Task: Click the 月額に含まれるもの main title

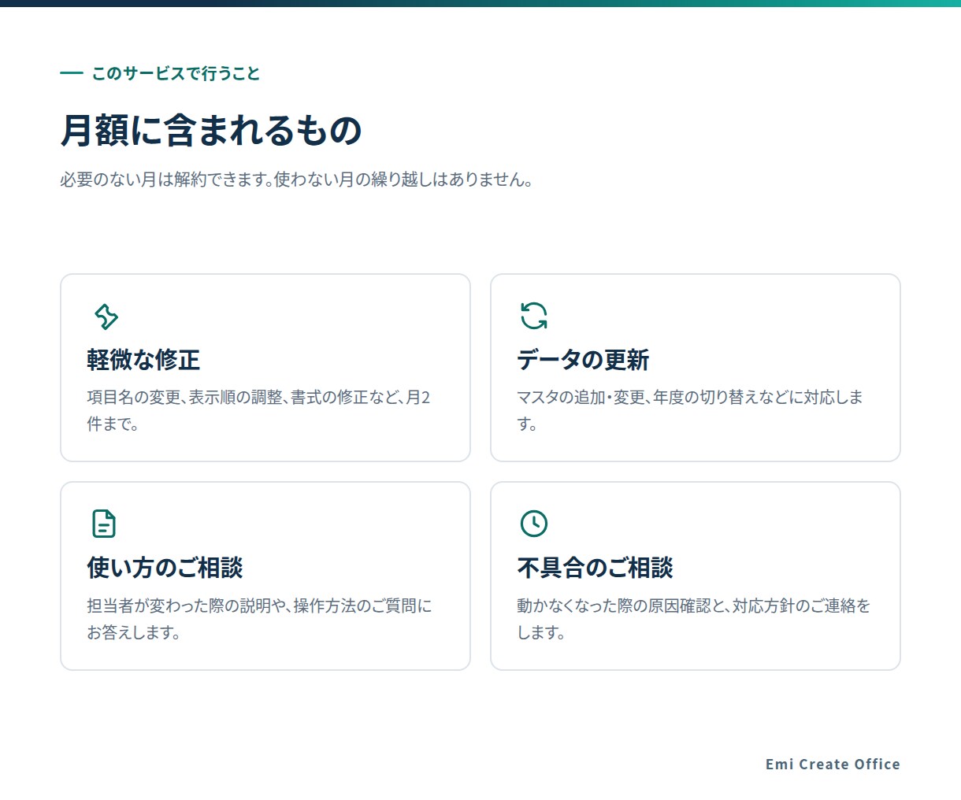Action: (x=211, y=130)
